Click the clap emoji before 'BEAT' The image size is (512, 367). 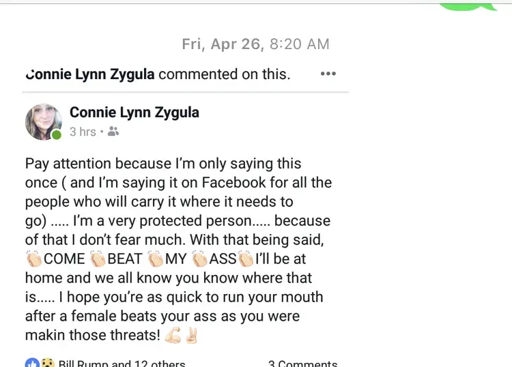coord(98,259)
